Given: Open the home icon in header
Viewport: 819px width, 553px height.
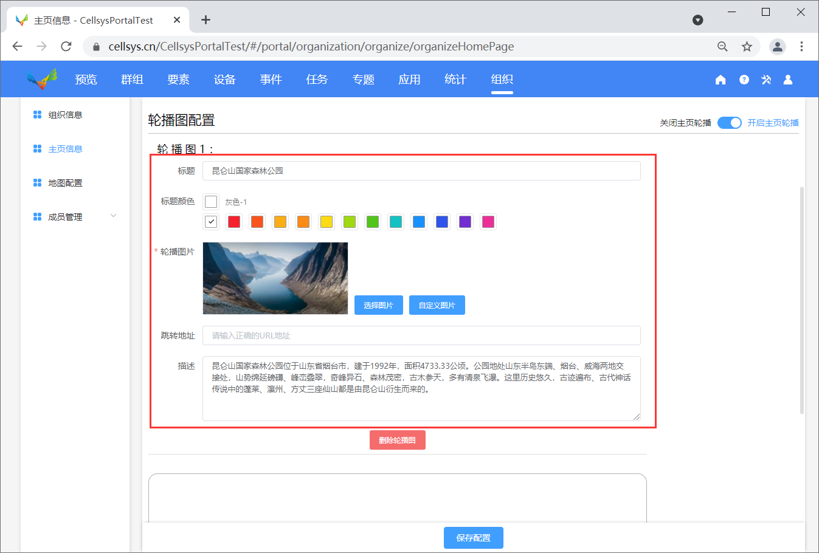Looking at the screenshot, I should pyautogui.click(x=721, y=80).
